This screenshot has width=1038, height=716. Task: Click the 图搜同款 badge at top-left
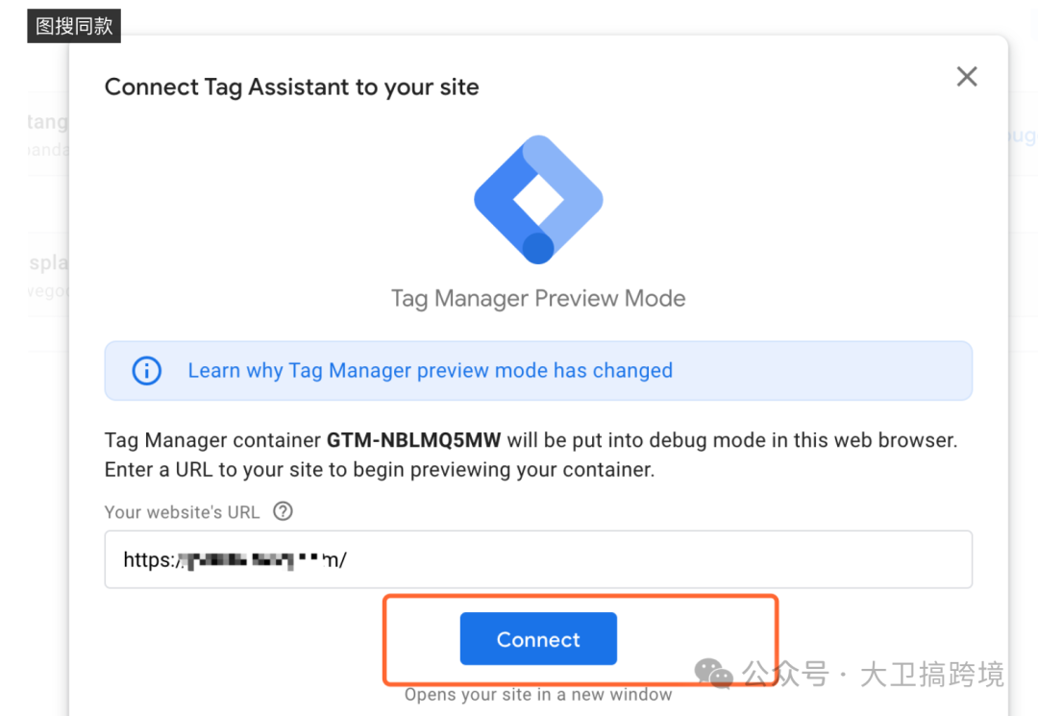pyautogui.click(x=74, y=26)
